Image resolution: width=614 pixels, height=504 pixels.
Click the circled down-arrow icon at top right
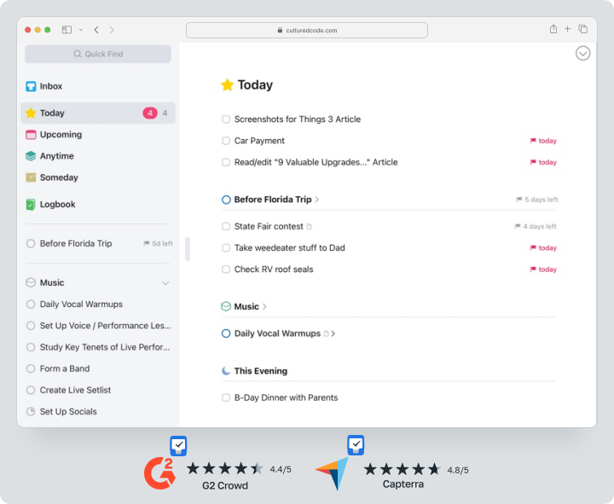tap(583, 53)
